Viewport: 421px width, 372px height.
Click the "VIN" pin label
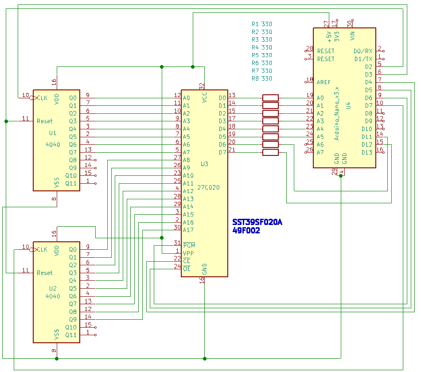(x=353, y=36)
